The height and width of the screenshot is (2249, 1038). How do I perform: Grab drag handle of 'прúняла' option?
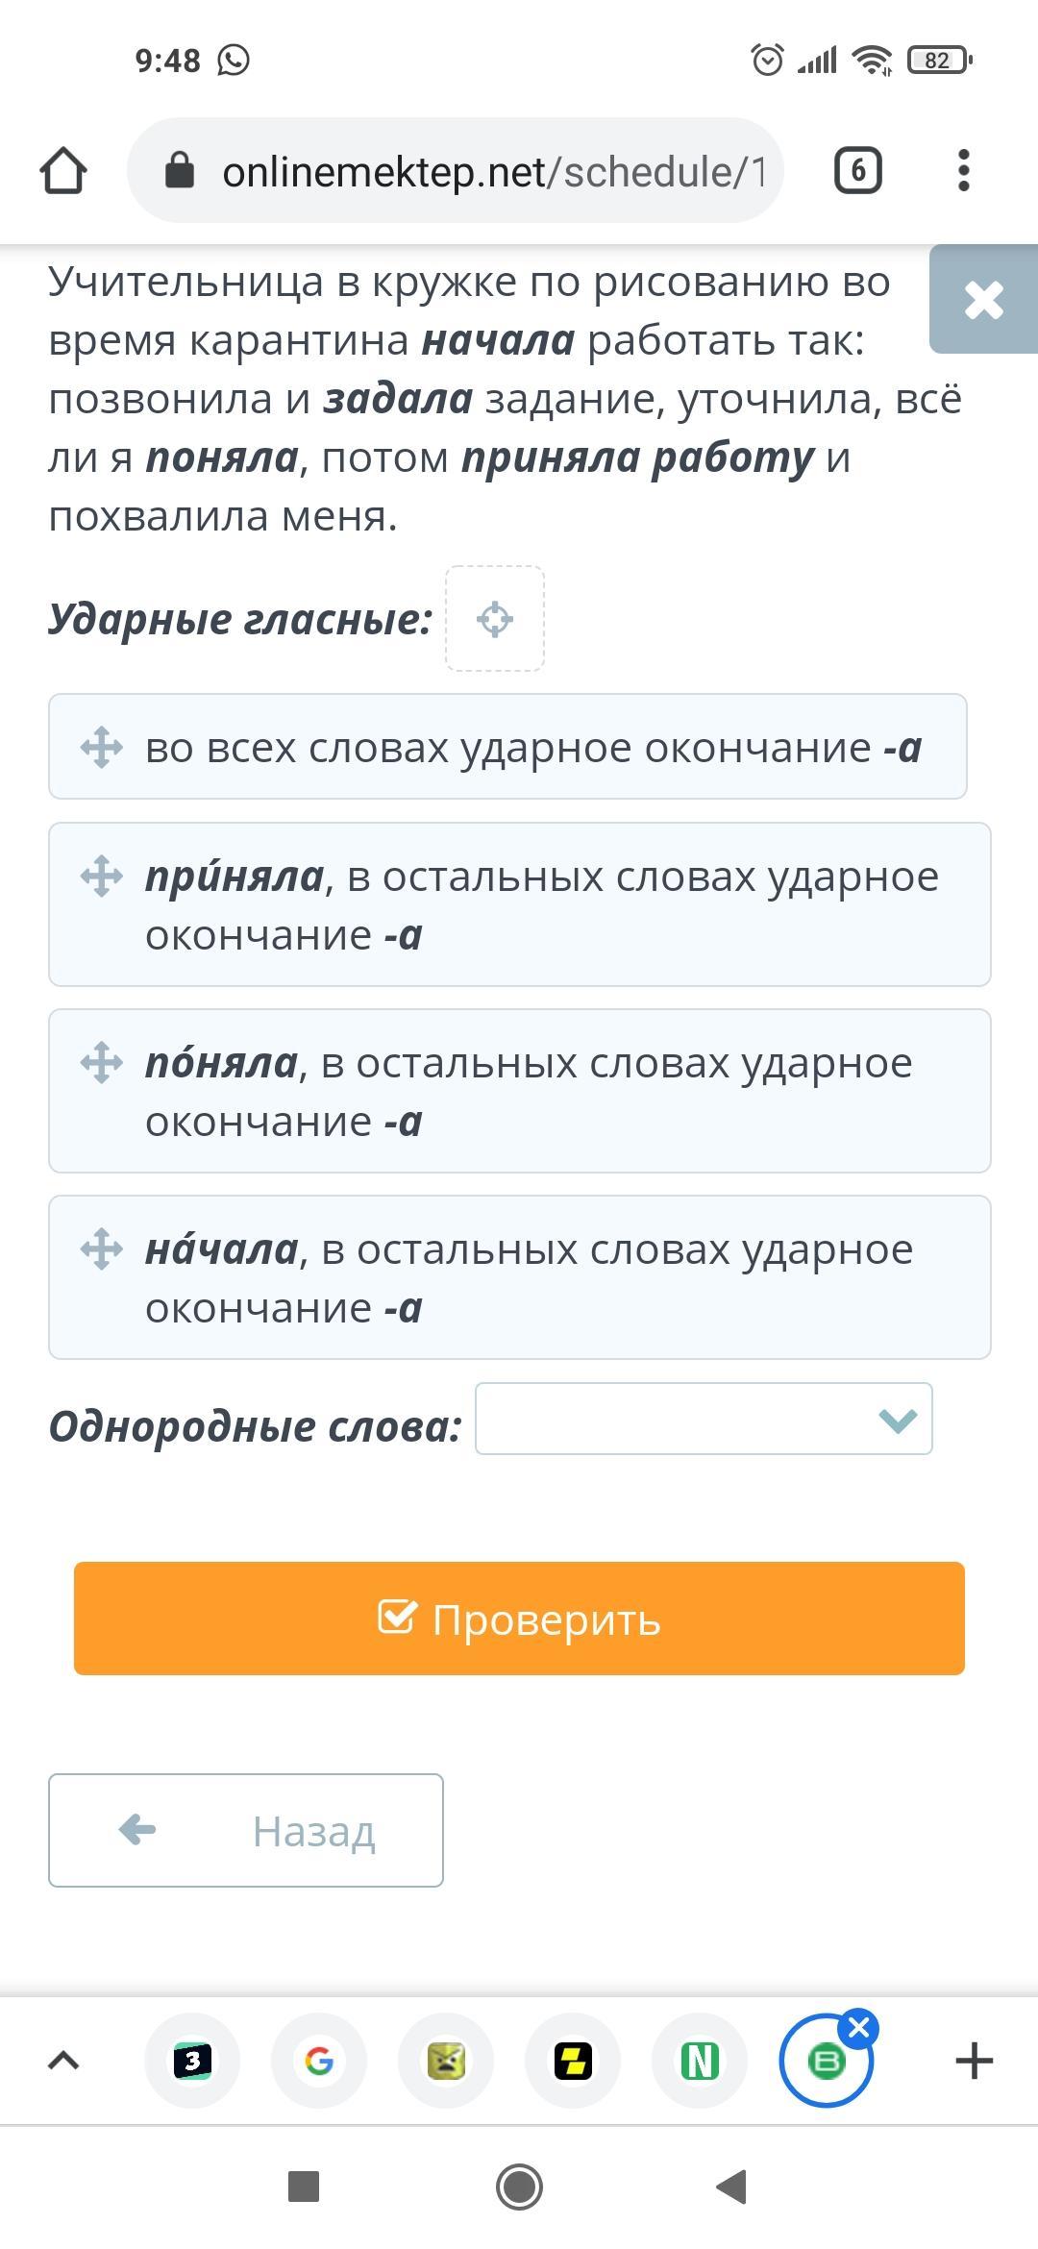click(102, 876)
